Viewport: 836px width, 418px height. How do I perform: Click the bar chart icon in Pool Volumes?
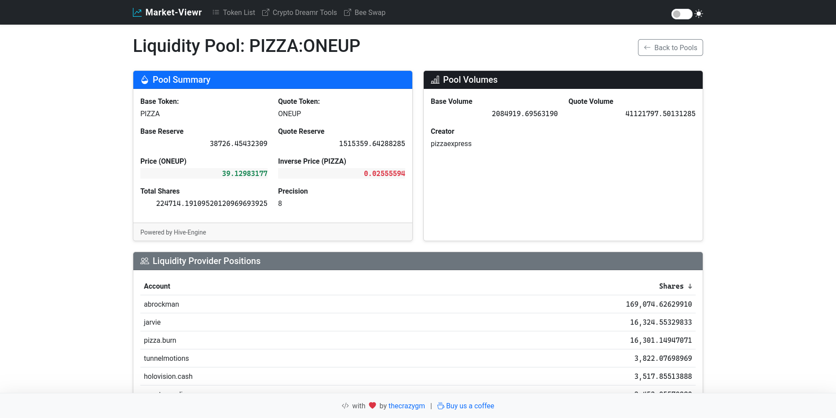[x=435, y=80]
